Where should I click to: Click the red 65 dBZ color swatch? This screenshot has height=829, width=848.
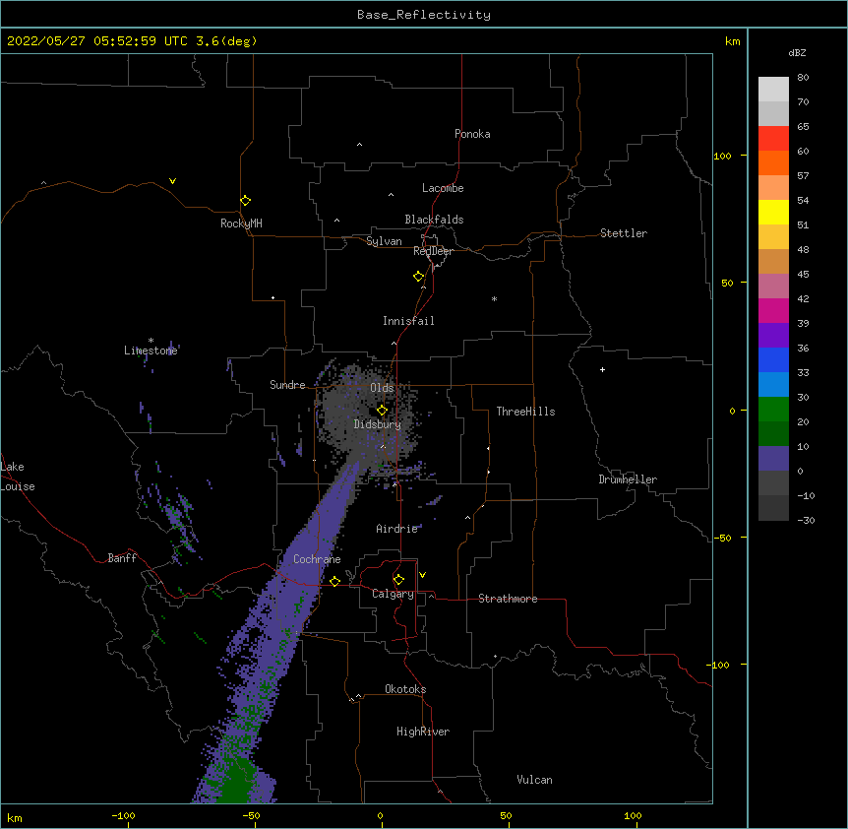[x=773, y=138]
